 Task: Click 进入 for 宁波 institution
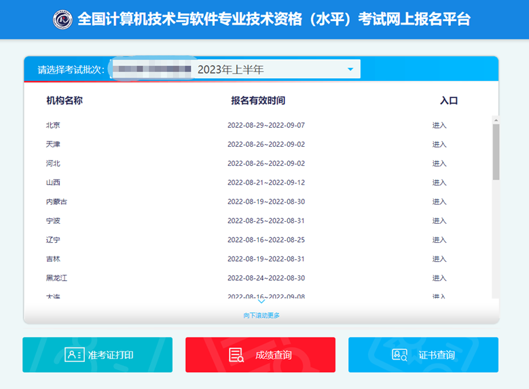click(439, 220)
